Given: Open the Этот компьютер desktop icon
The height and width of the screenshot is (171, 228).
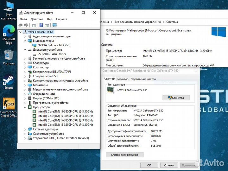Looking at the screenshot, I should (x=9, y=10).
